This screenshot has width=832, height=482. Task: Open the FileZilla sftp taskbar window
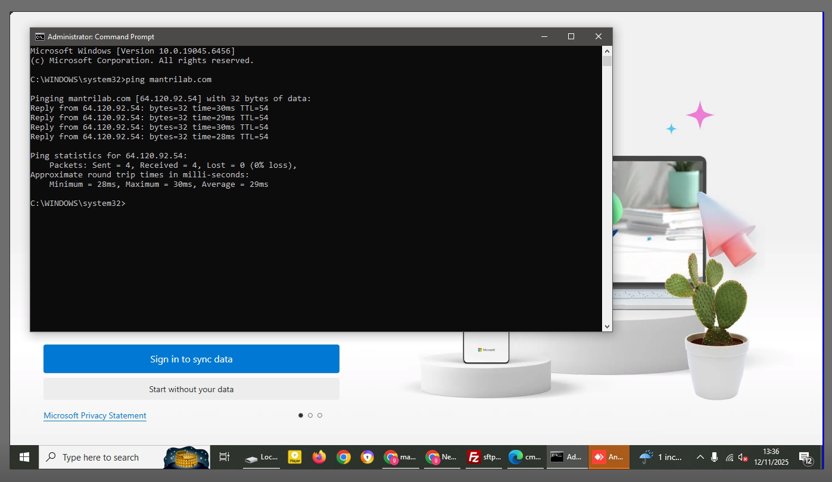484,457
